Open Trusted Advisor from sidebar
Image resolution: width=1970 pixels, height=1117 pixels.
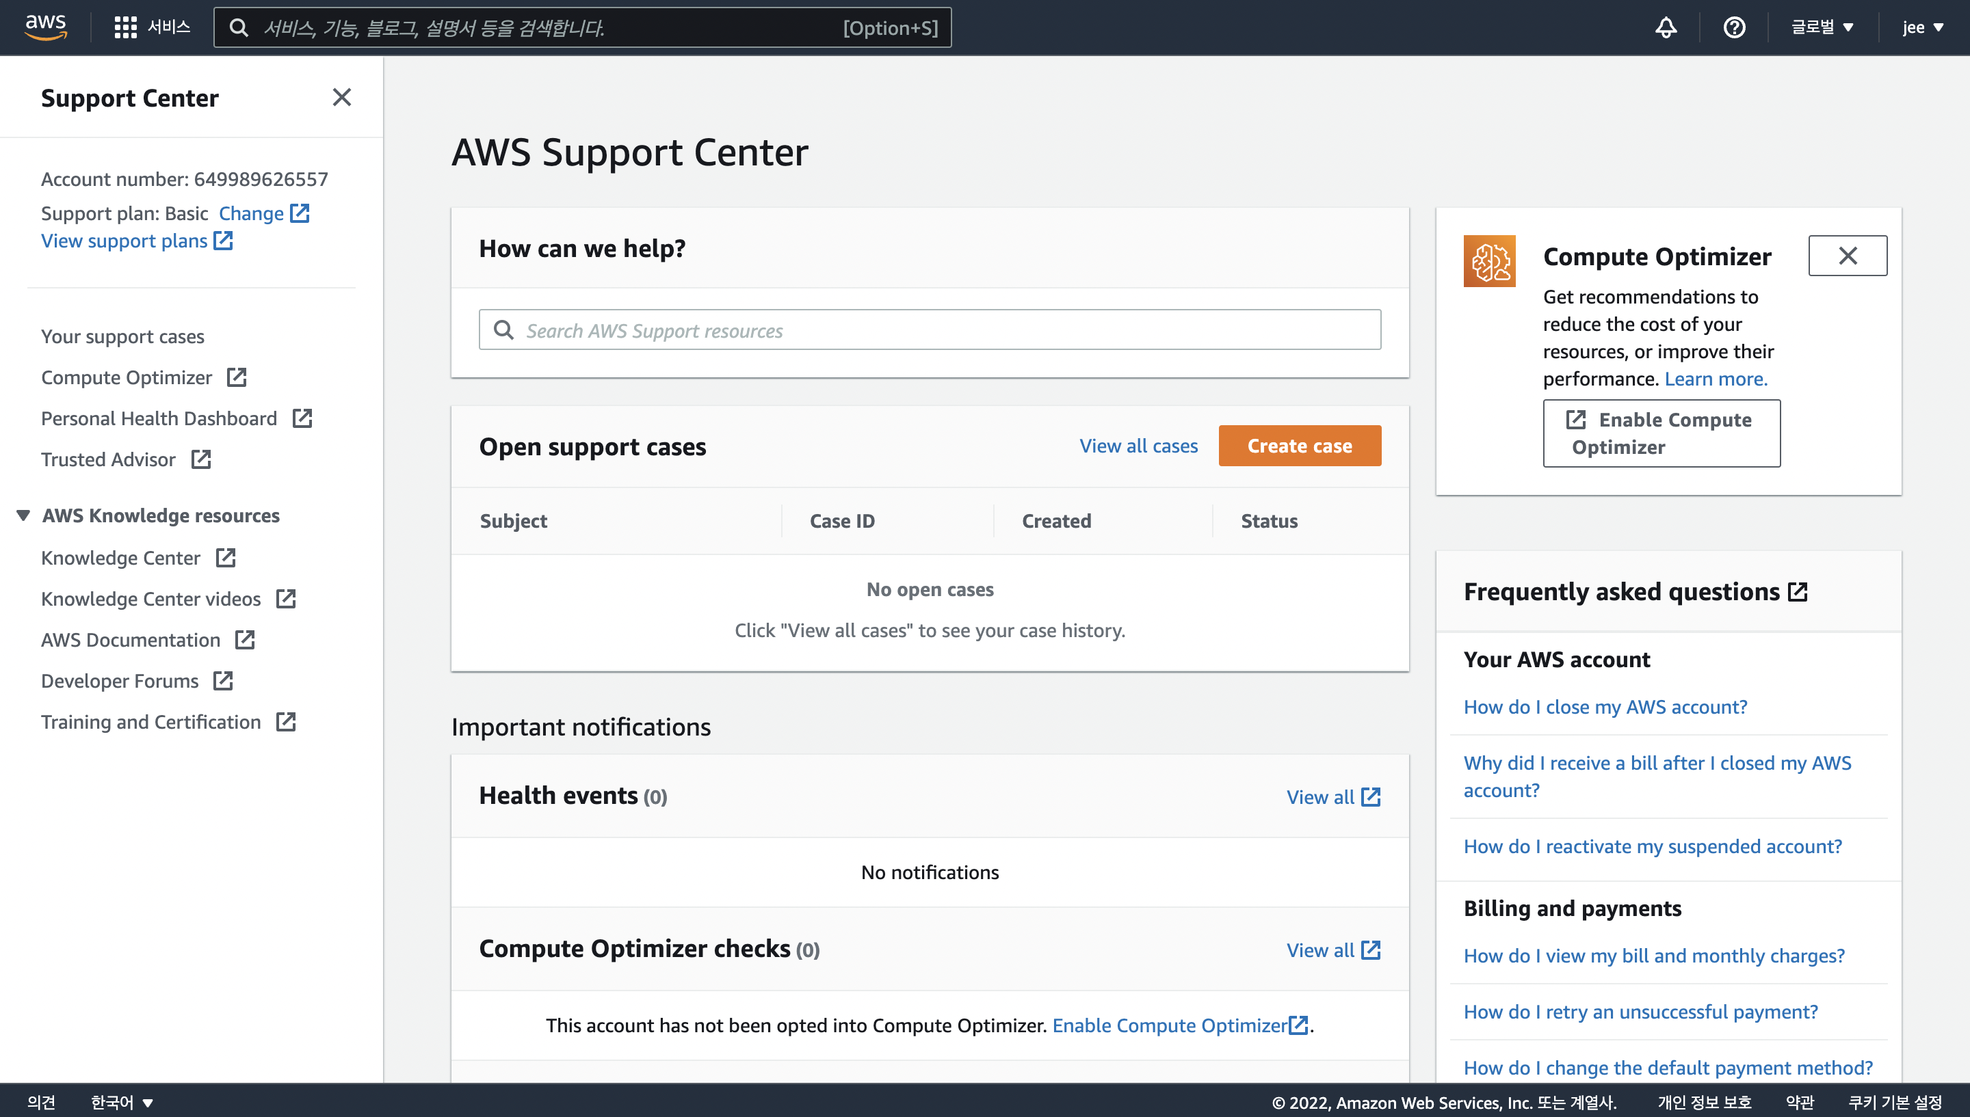108,459
